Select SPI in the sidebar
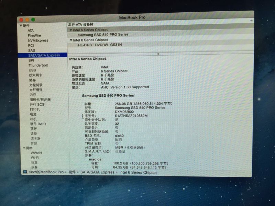275x206 pixels. (31, 60)
